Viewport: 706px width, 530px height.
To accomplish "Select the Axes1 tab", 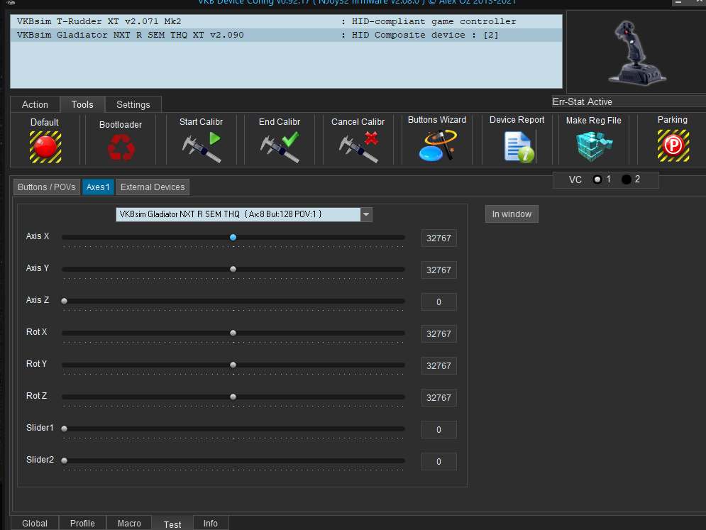I will [x=98, y=187].
